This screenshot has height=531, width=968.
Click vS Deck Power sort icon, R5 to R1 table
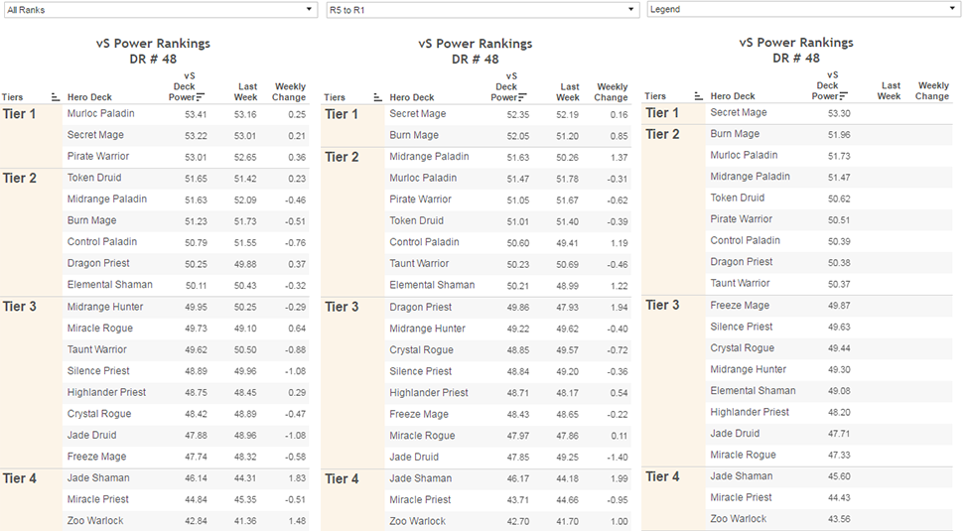523,97
